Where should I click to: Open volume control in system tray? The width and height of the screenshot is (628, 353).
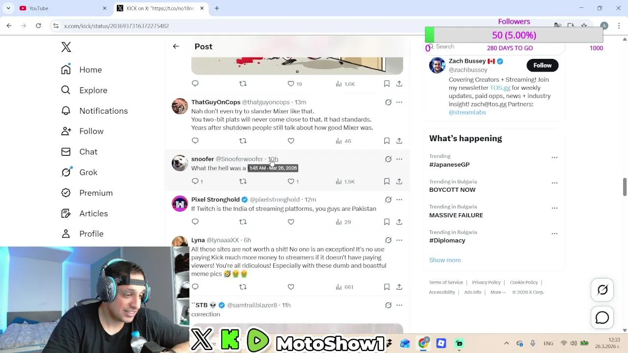coord(574,343)
